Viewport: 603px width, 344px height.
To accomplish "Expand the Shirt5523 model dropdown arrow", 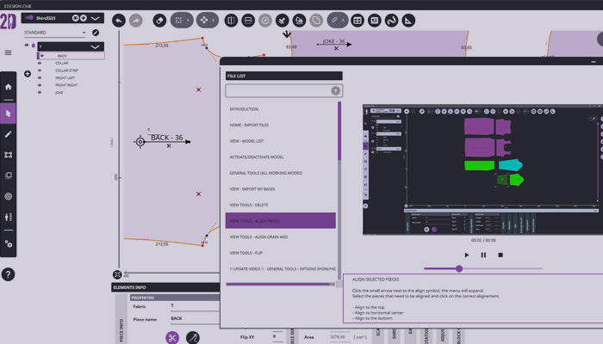I will pyautogui.click(x=95, y=17).
